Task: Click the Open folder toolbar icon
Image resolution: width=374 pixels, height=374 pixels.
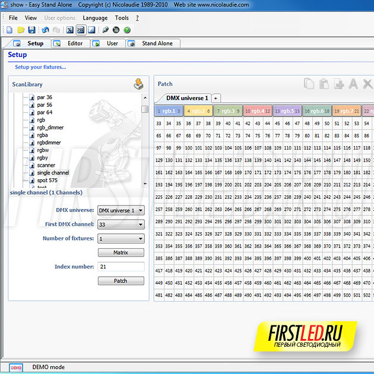Action: click(x=20, y=30)
